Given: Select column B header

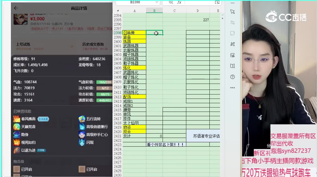Looking at the screenshot, I should [154, 11].
